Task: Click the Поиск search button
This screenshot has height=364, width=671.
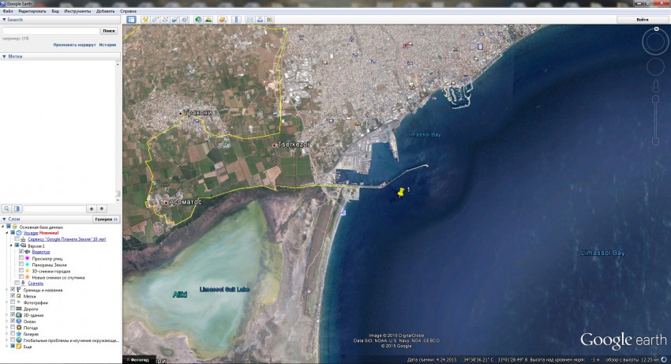Action: 109,30
